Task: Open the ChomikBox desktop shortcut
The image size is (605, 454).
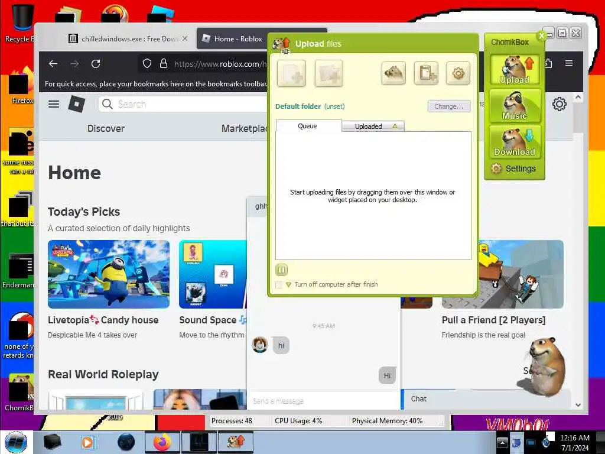Action: point(19,393)
